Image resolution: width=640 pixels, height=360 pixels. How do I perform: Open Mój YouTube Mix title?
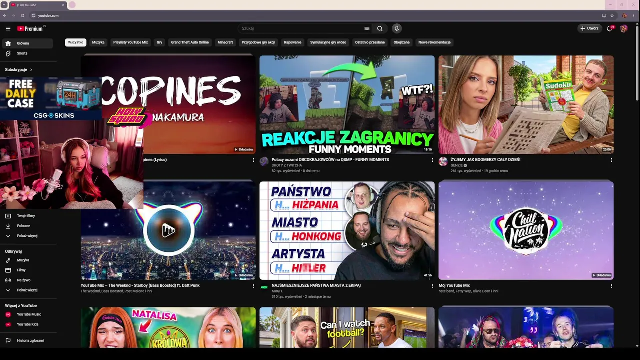pyautogui.click(x=454, y=285)
